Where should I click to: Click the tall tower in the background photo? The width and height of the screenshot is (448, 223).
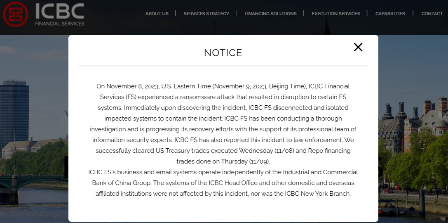14,111
